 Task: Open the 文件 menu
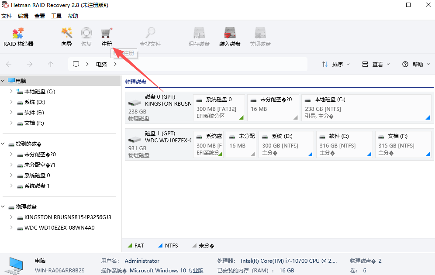pyautogui.click(x=7, y=16)
